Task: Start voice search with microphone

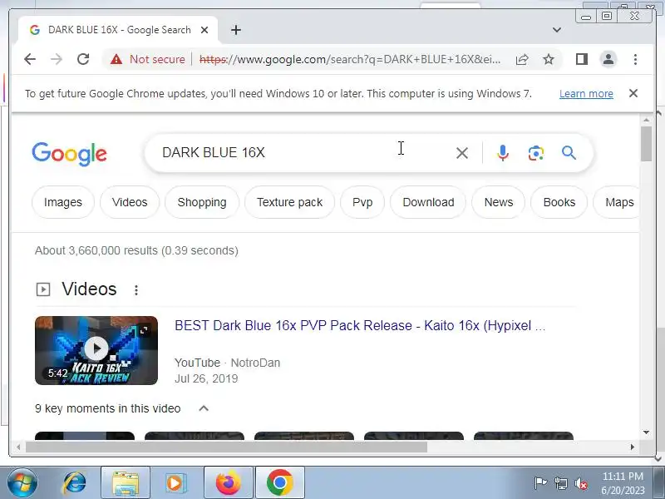Action: click(503, 153)
